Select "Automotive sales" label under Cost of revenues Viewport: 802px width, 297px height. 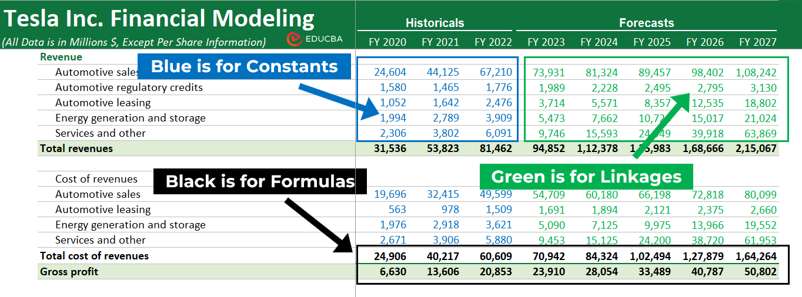point(98,194)
